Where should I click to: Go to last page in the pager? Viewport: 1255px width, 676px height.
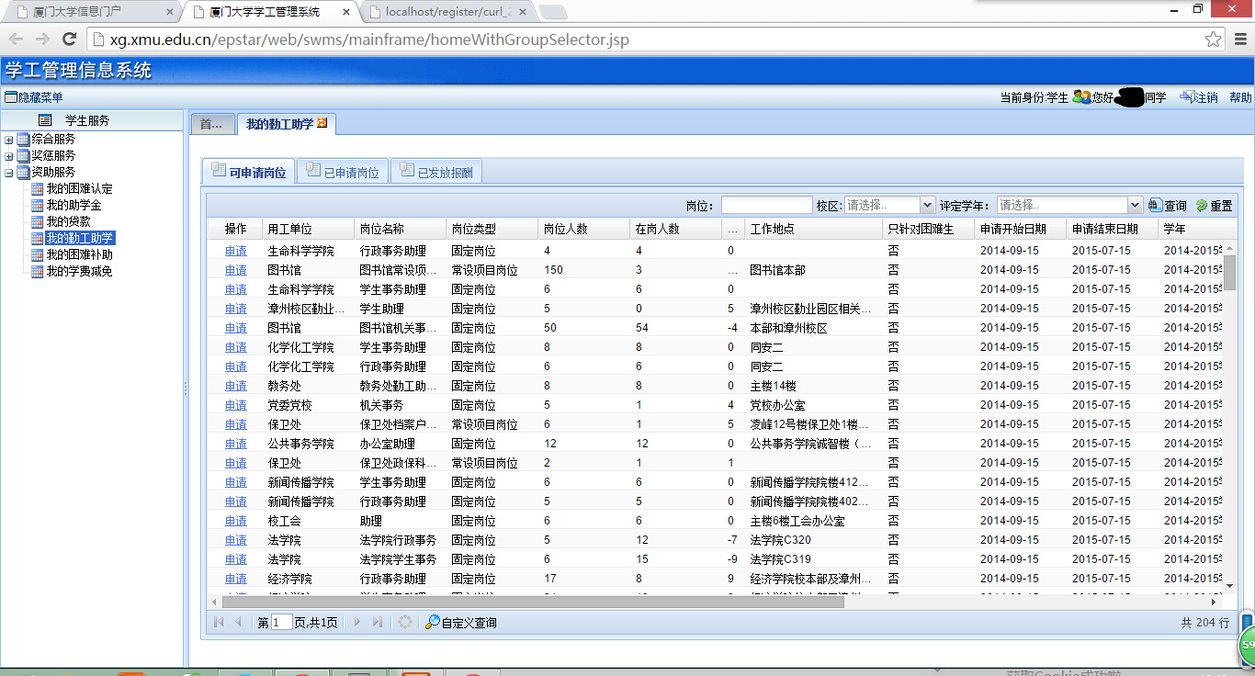coord(378,623)
